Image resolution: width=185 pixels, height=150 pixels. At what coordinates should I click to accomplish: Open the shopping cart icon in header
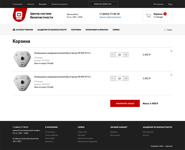tap(148, 16)
